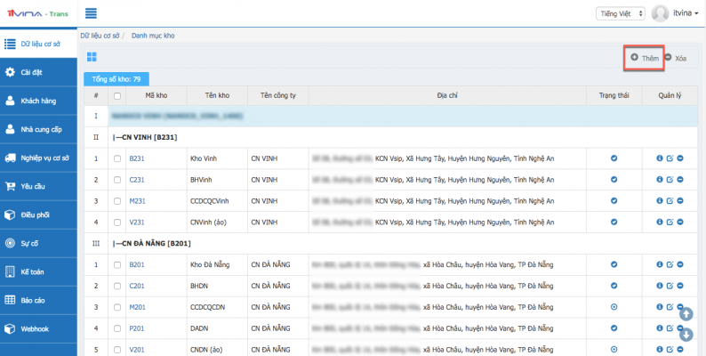Open the Tiếng Việt language dropdown
The width and height of the screenshot is (706, 356).
pyautogui.click(x=620, y=13)
